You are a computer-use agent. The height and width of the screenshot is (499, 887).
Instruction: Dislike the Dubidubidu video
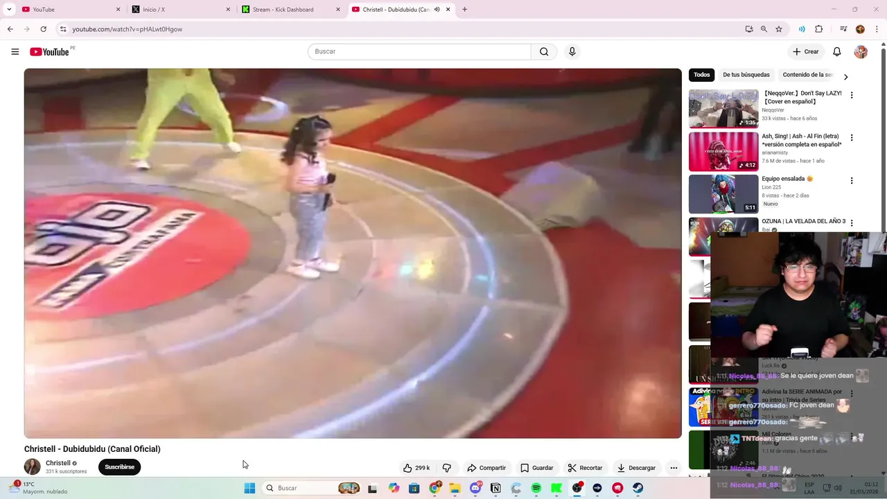(447, 468)
